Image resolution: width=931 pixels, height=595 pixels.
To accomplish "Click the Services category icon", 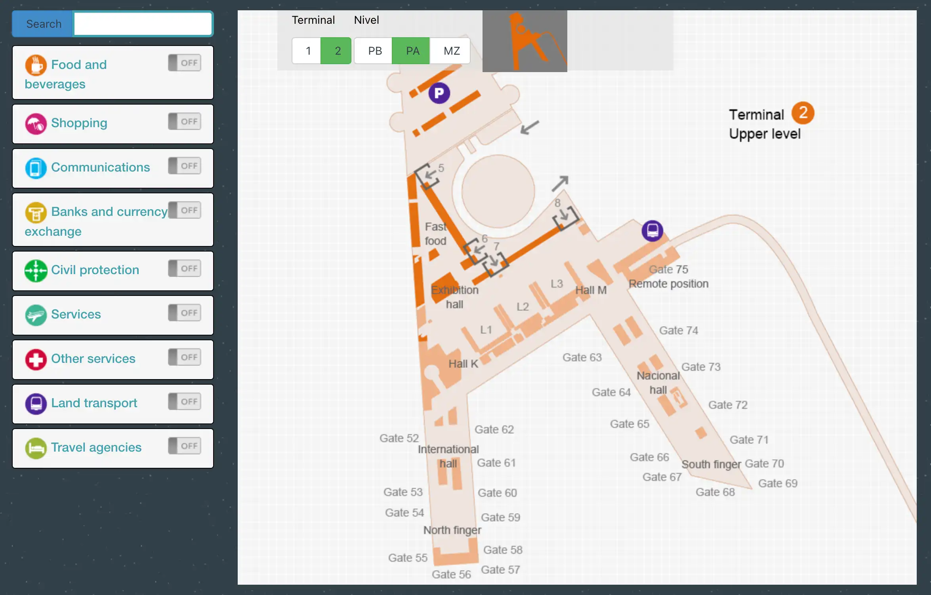I will (35, 315).
